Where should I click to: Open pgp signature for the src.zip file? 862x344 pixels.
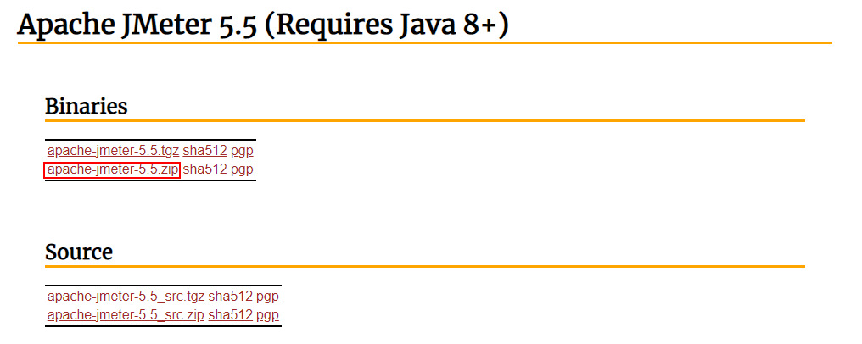pos(267,315)
